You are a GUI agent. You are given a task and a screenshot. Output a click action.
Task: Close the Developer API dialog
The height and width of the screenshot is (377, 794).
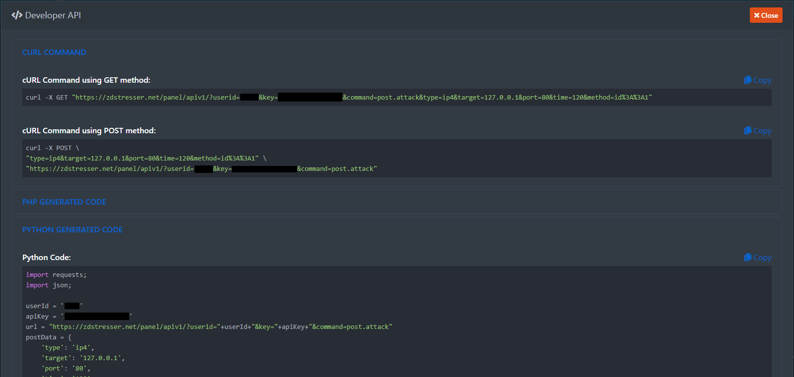click(766, 15)
